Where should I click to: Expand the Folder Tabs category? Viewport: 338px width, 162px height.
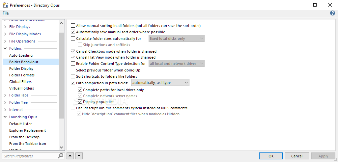(5, 95)
